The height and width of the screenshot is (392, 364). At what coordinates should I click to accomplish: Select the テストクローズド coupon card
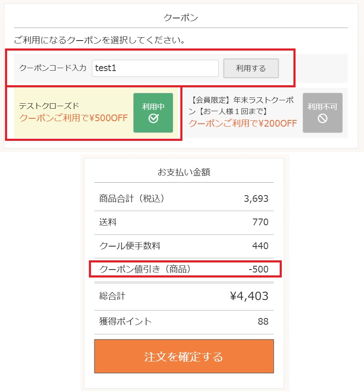75,113
